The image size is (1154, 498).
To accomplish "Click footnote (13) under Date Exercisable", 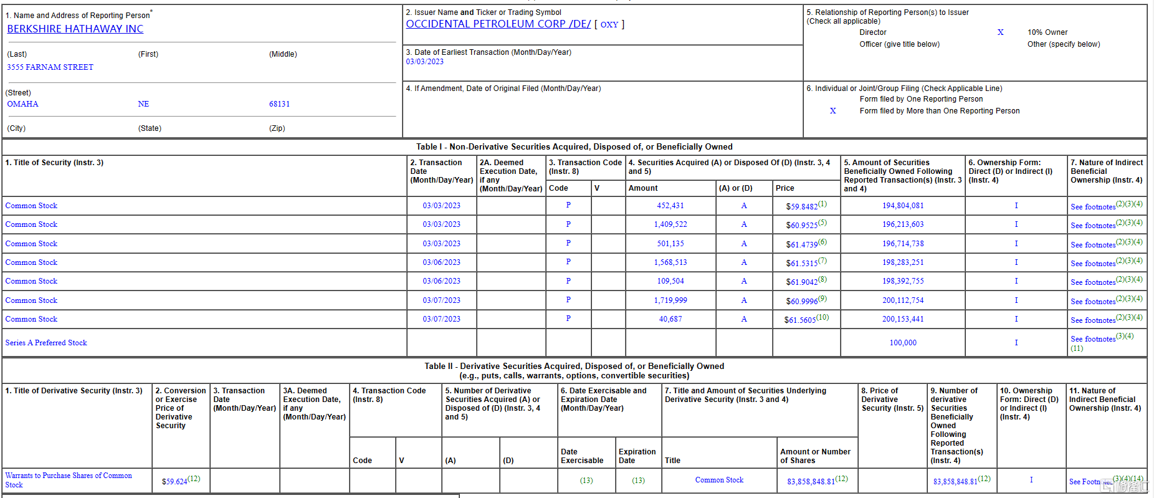I will coord(586,481).
